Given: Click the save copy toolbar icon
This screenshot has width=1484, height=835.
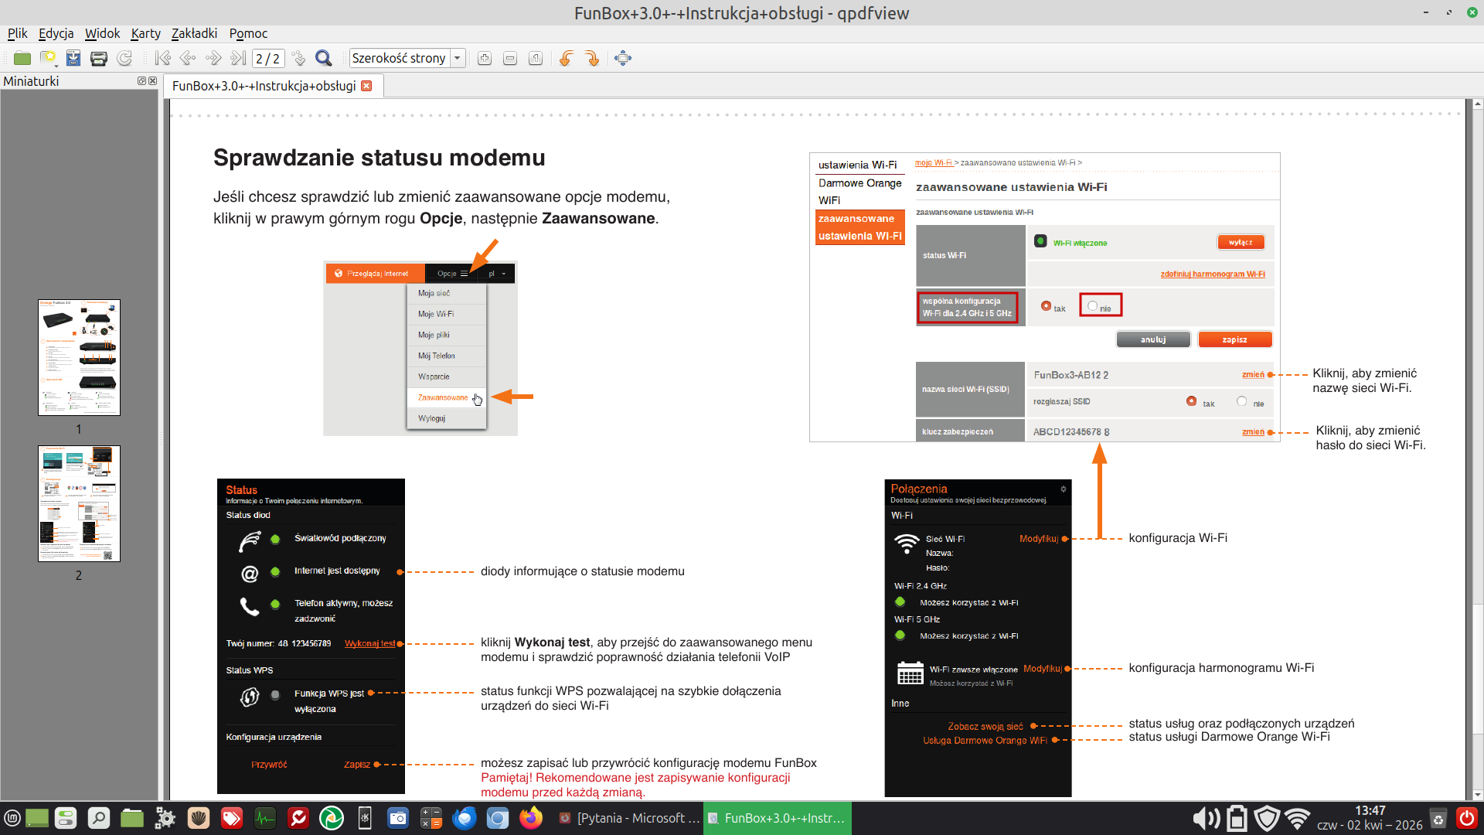Looking at the screenshot, I should 73,59.
